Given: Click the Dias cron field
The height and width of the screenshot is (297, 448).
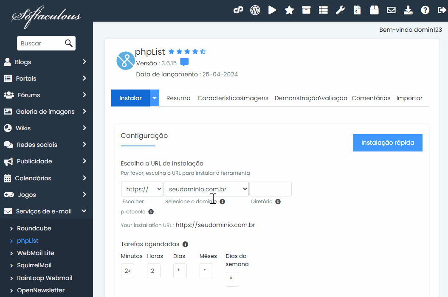Looking at the screenshot, I should click(x=180, y=271).
